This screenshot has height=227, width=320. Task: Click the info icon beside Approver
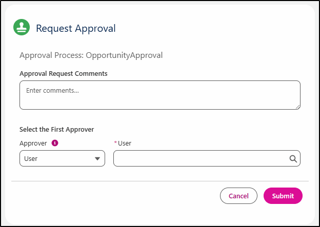[x=55, y=143]
